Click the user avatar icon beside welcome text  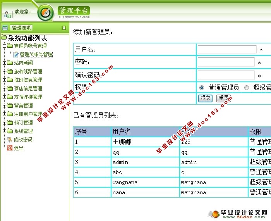coord(7,14)
